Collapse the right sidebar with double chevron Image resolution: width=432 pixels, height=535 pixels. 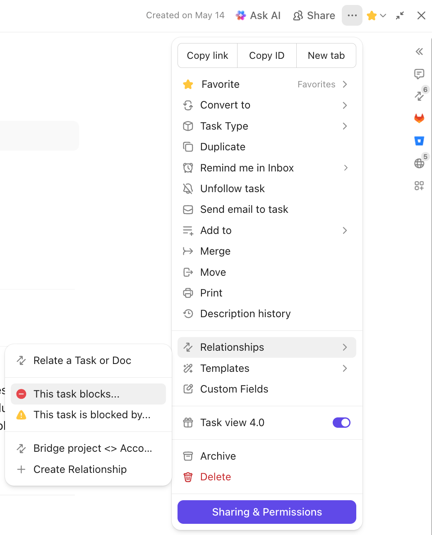tap(419, 51)
